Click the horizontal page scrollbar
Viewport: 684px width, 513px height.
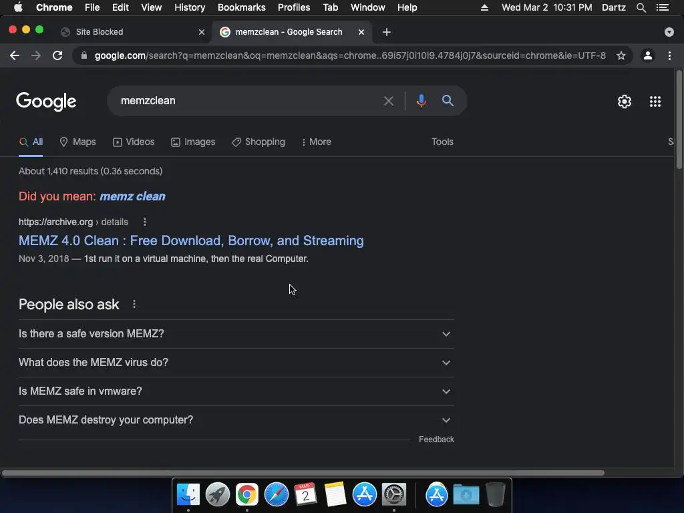point(303,473)
